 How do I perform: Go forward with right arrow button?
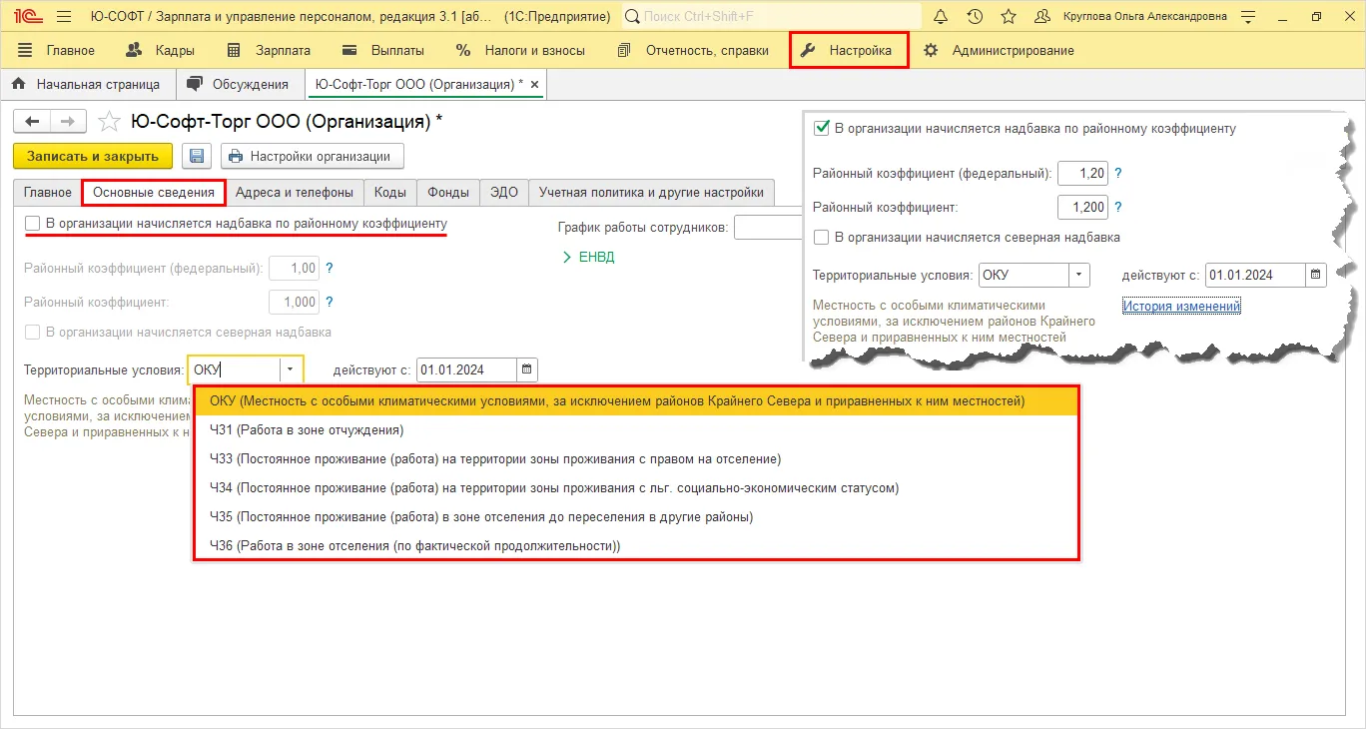(x=67, y=121)
